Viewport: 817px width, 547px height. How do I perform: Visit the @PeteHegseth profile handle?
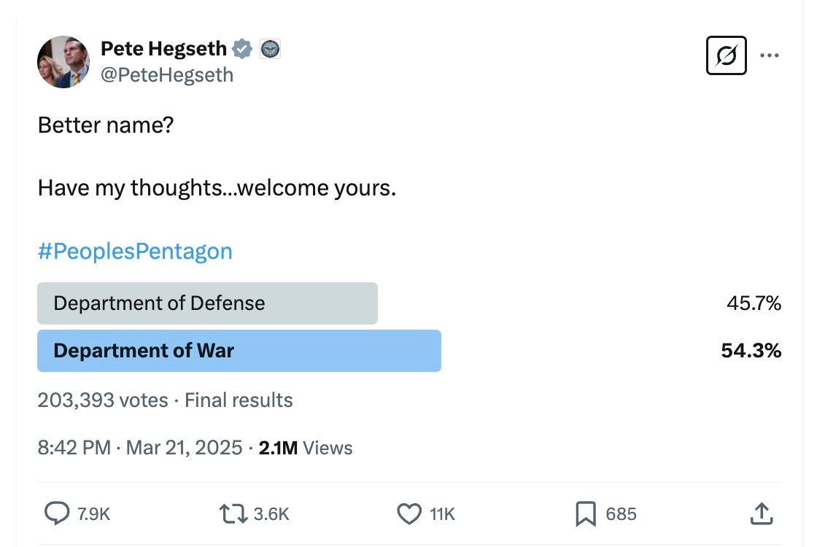(x=168, y=74)
